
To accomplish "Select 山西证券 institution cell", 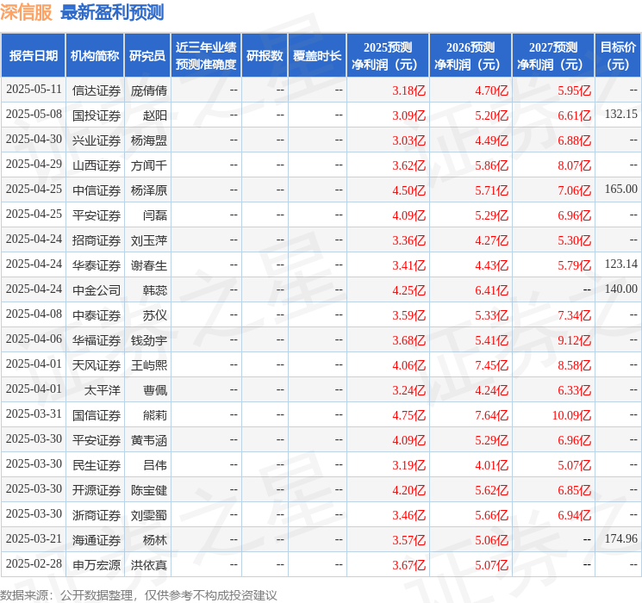I will [x=97, y=165].
